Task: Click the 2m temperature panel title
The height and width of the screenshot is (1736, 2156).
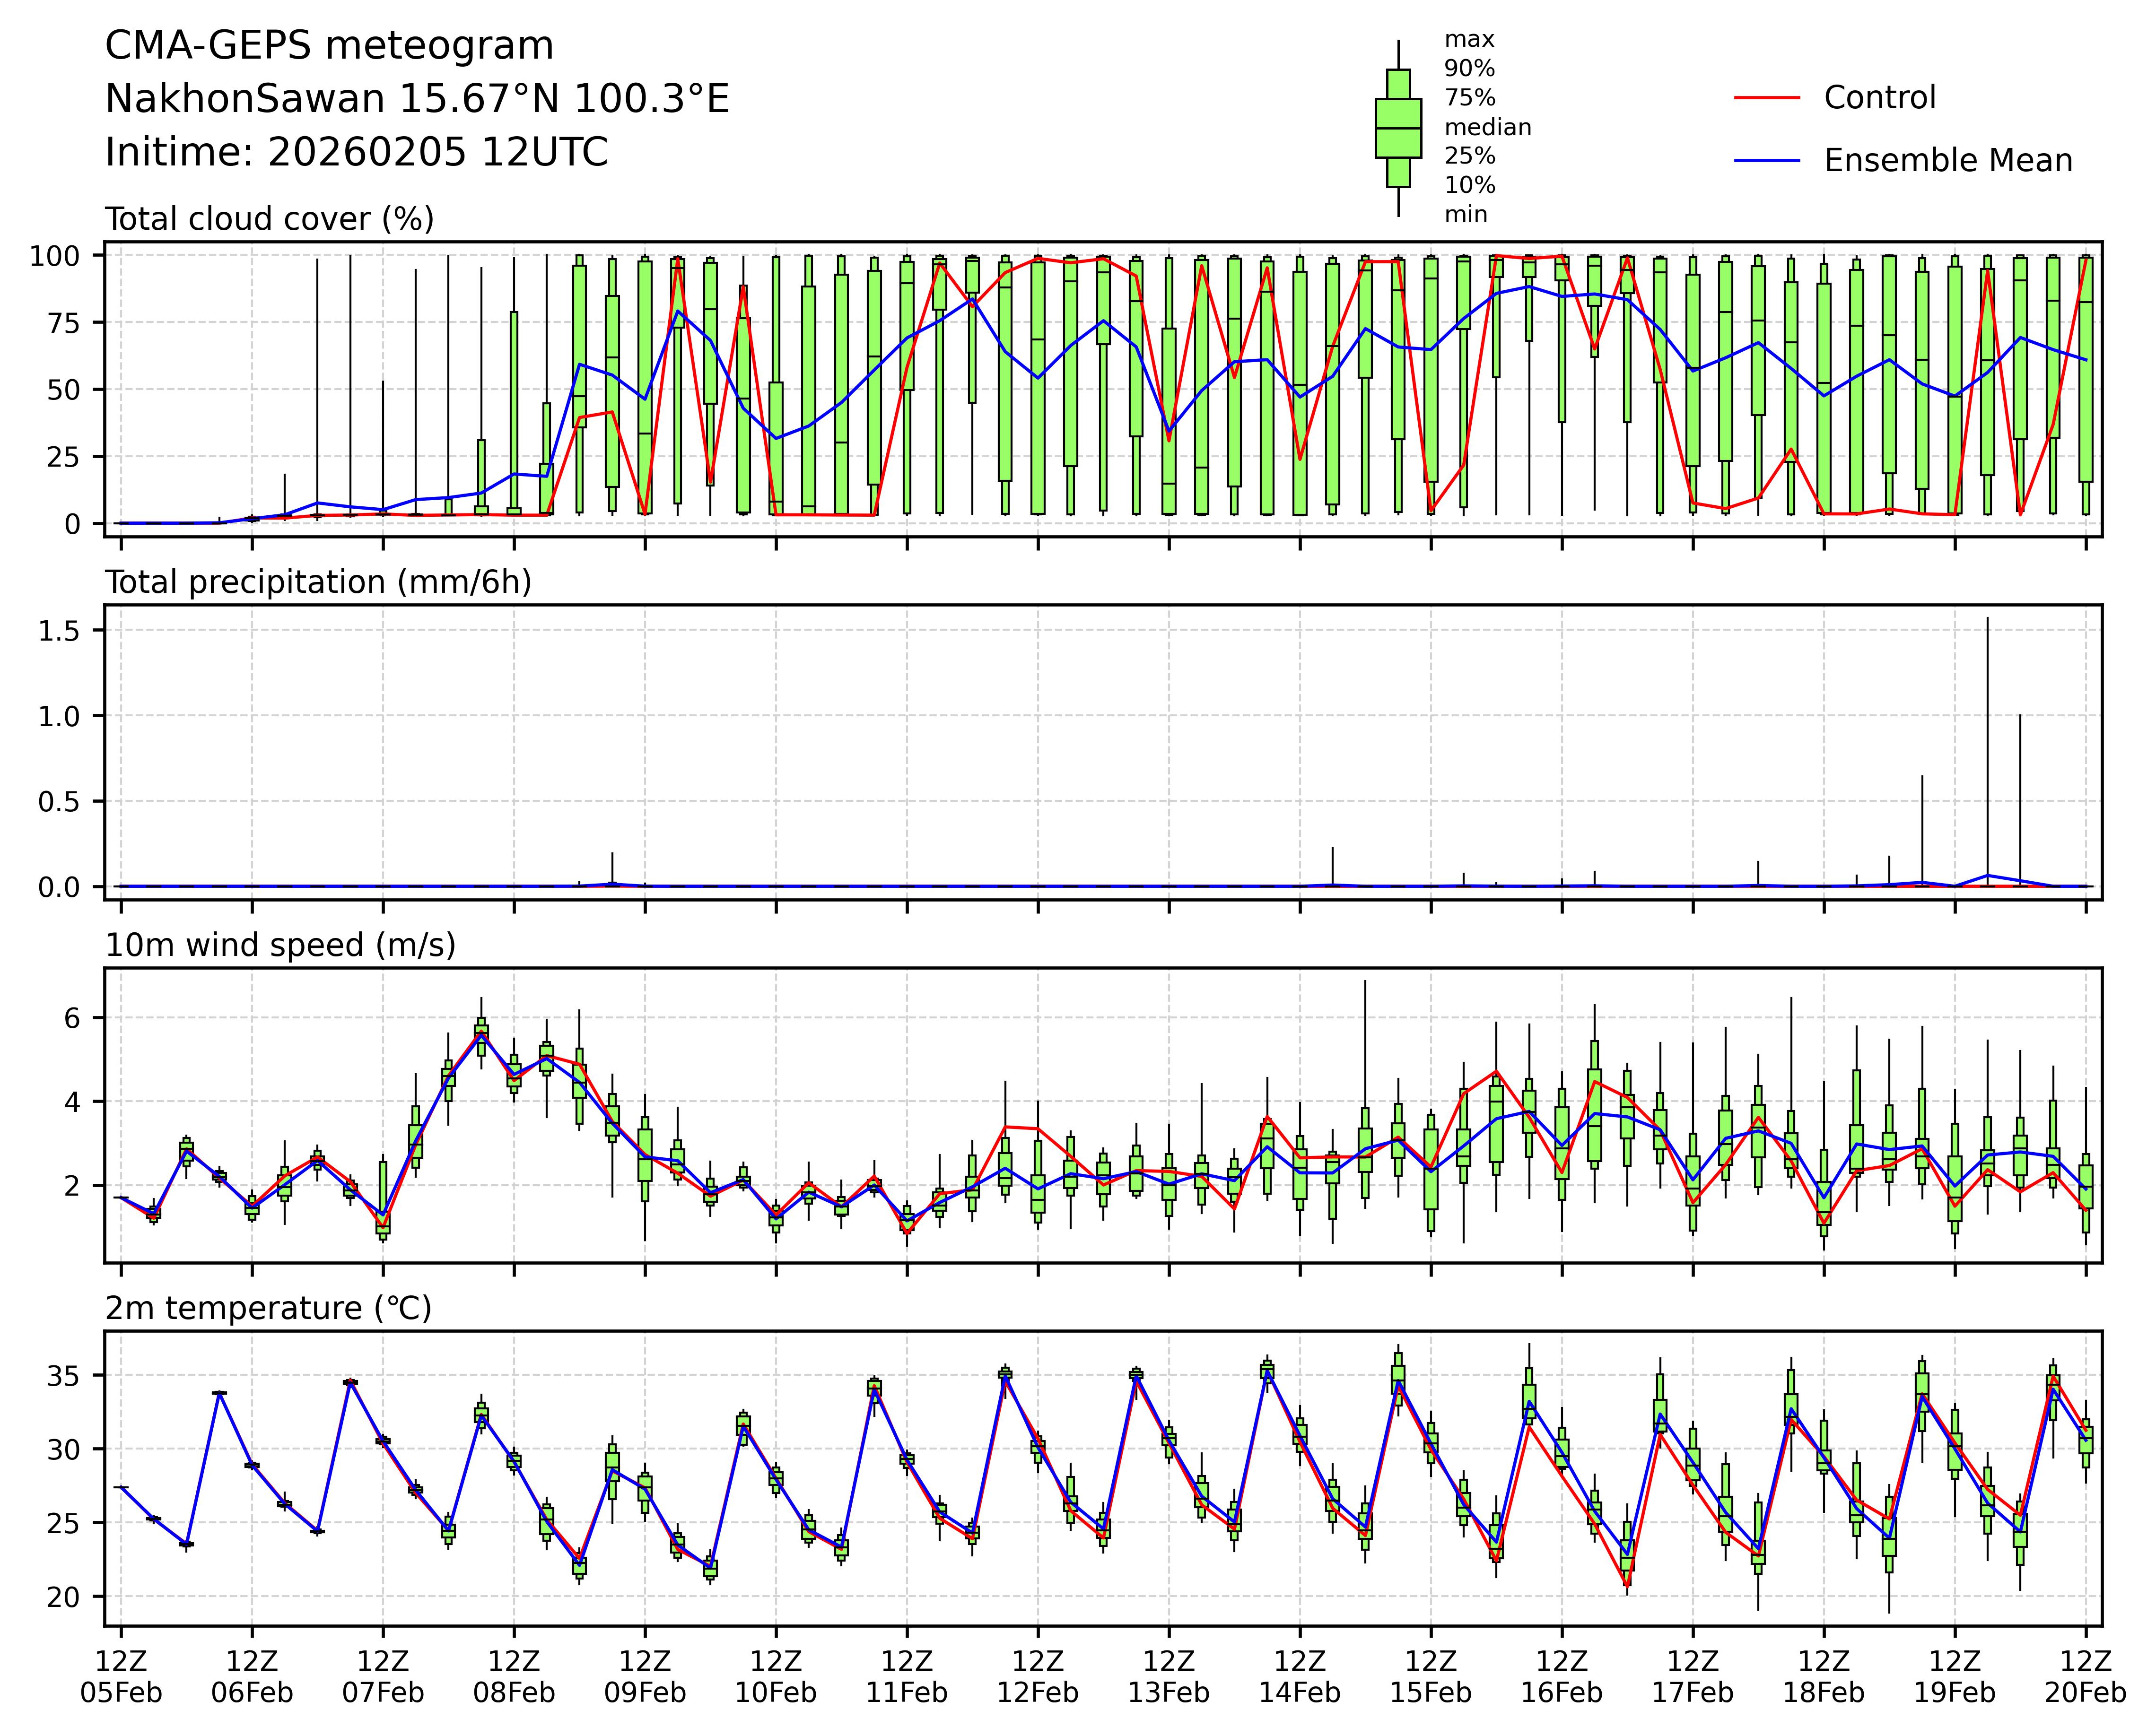Action: [x=268, y=1308]
